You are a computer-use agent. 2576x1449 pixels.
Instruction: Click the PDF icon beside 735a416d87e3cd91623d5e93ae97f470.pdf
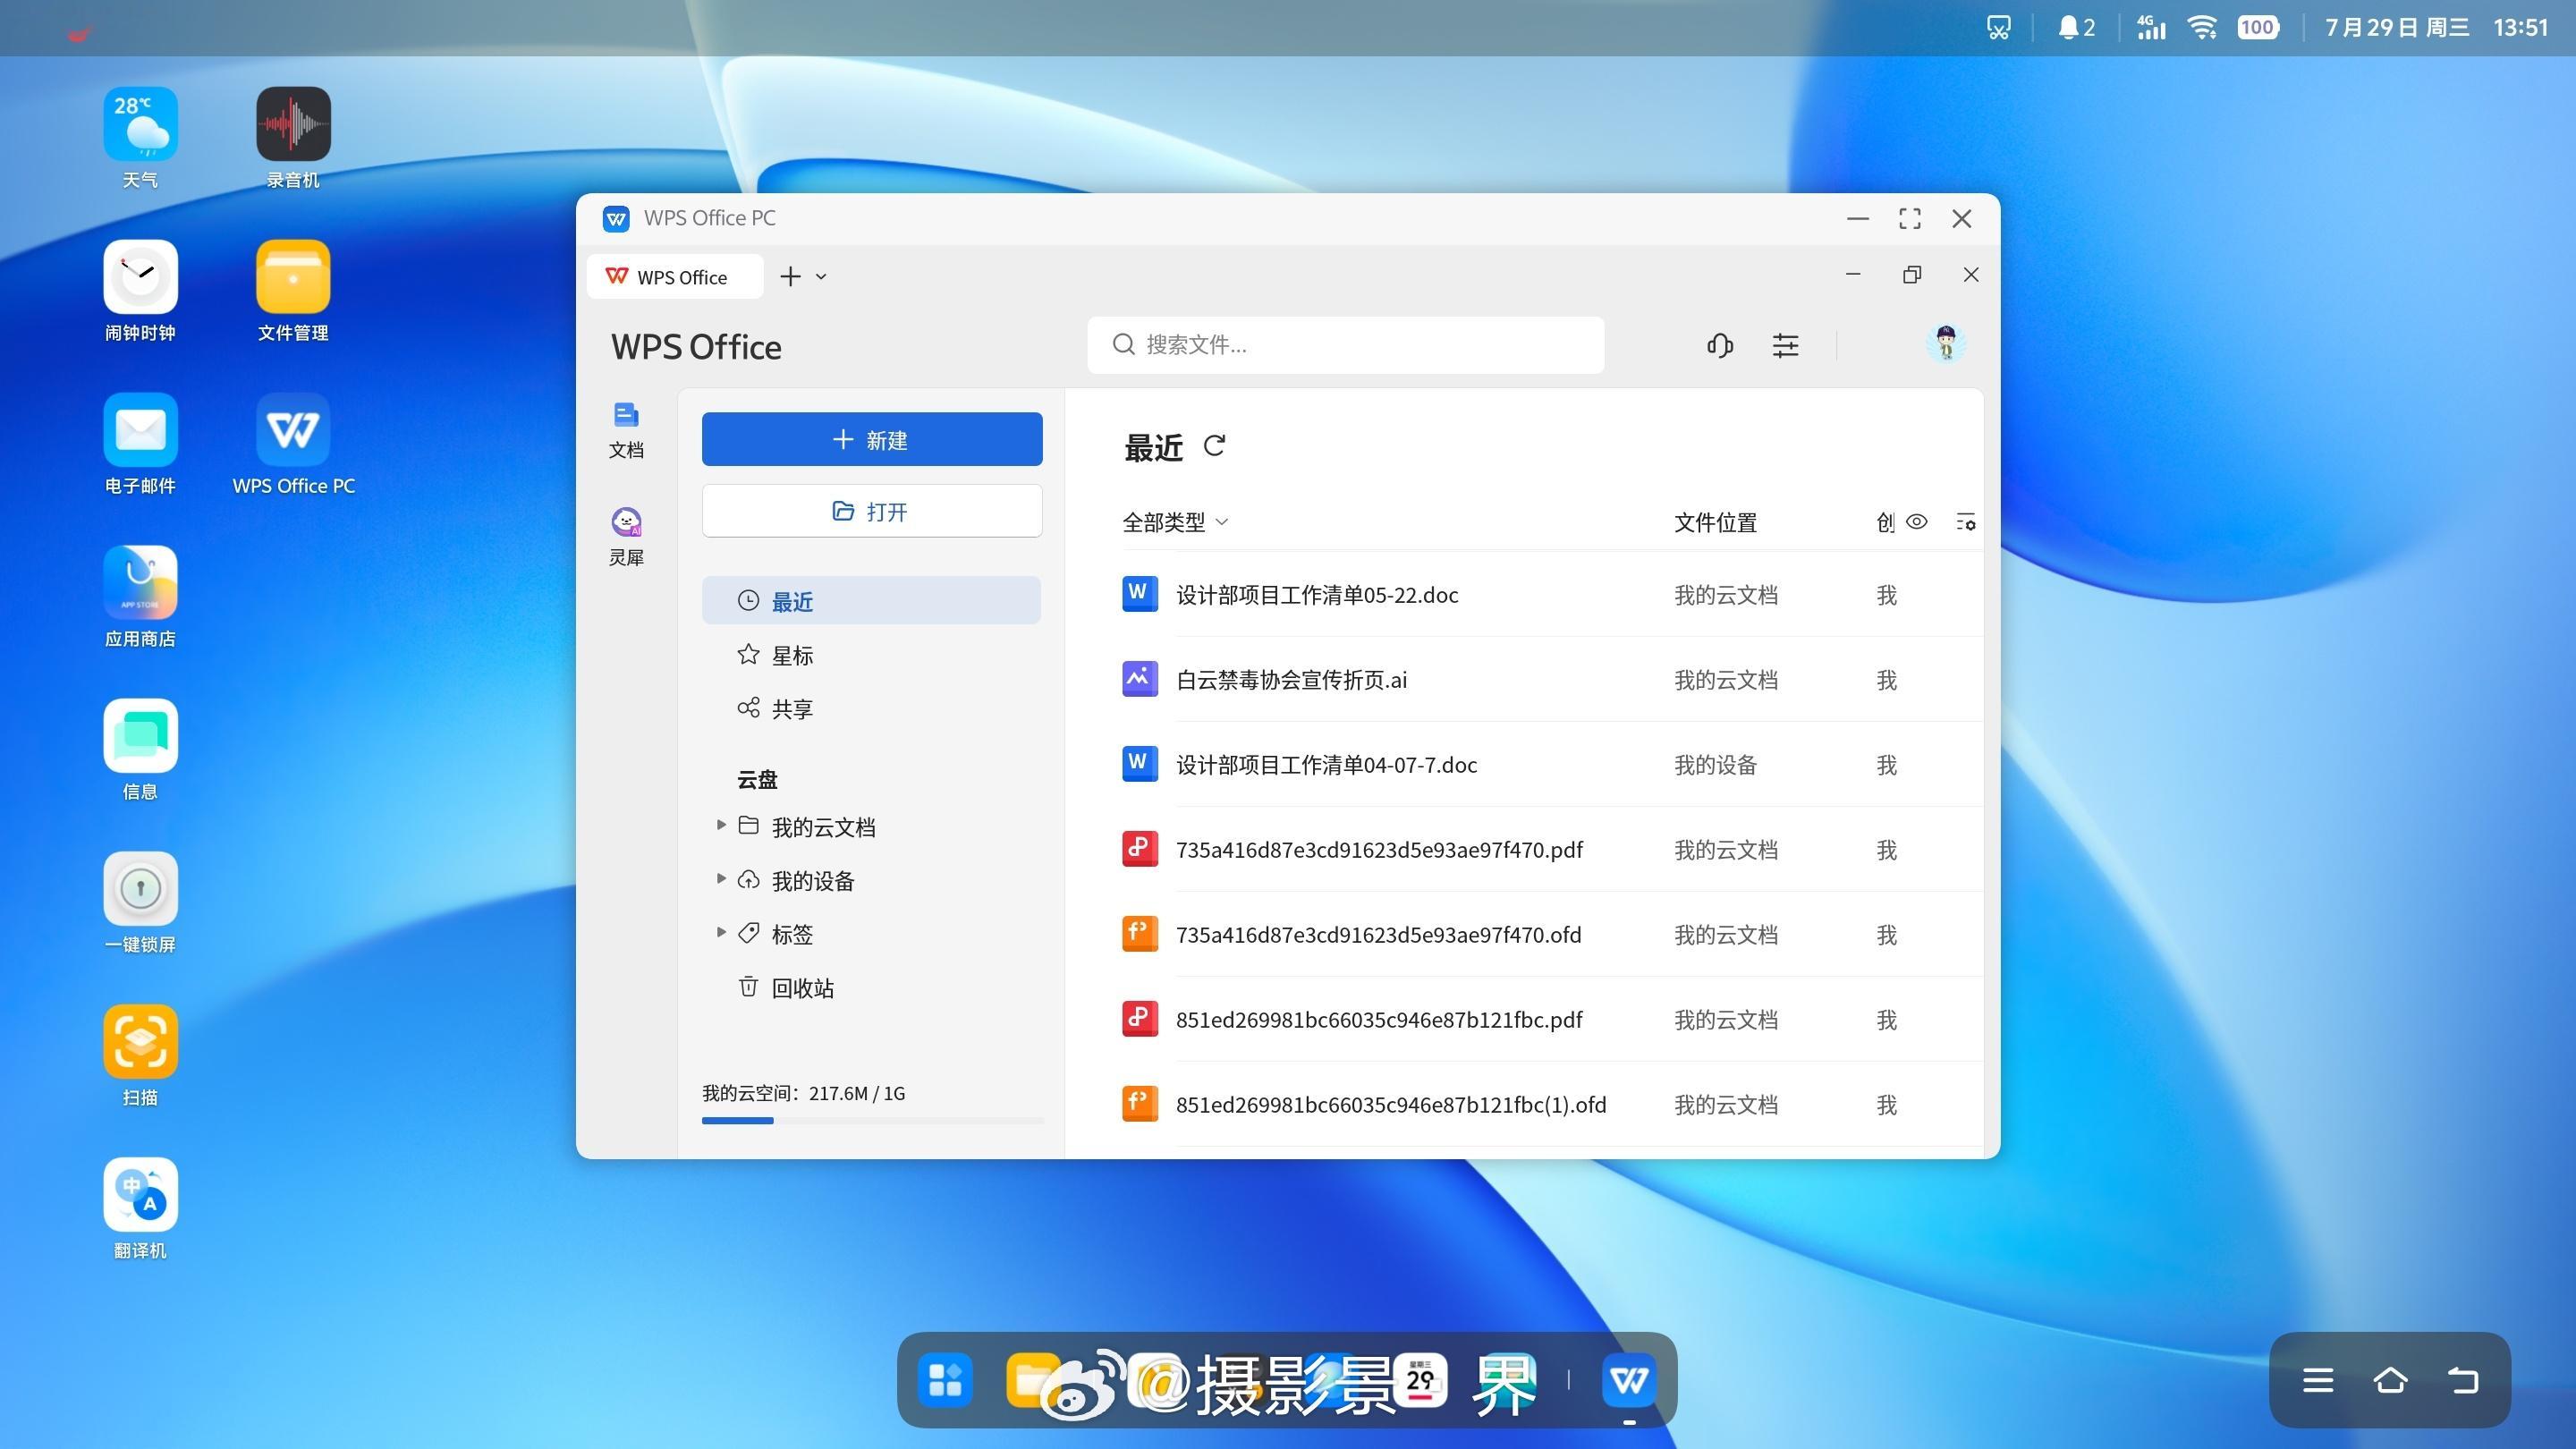1139,849
